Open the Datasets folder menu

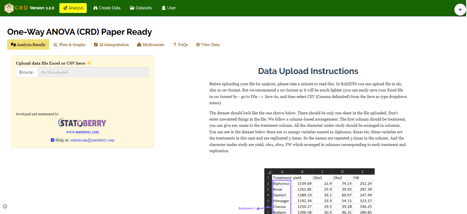(141, 8)
